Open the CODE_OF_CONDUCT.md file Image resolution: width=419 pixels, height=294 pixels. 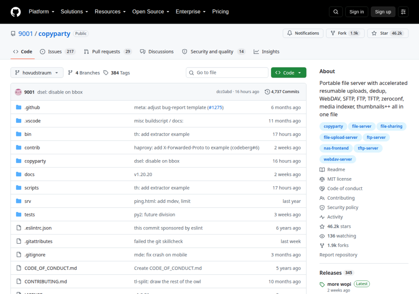51,268
